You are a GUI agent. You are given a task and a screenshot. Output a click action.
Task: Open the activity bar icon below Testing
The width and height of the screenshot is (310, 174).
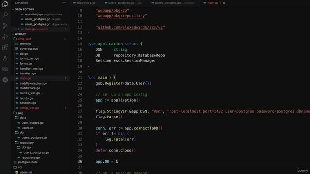pyautogui.click(x=5, y=69)
